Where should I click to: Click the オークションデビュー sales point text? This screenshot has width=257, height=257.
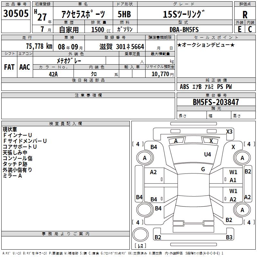click(x=206, y=45)
